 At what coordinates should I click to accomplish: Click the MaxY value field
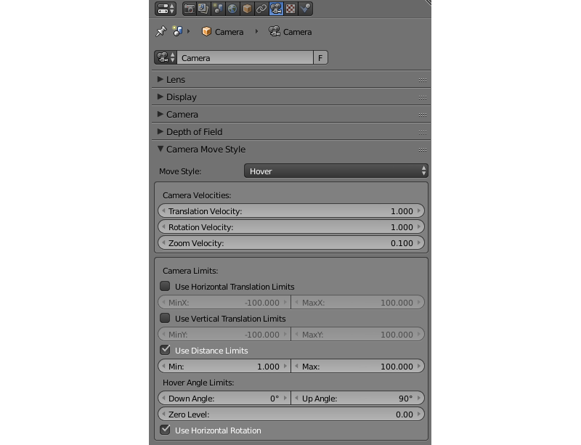click(x=357, y=334)
